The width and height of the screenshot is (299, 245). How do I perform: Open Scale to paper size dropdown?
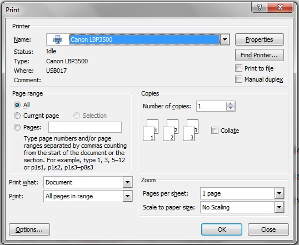[280, 207]
